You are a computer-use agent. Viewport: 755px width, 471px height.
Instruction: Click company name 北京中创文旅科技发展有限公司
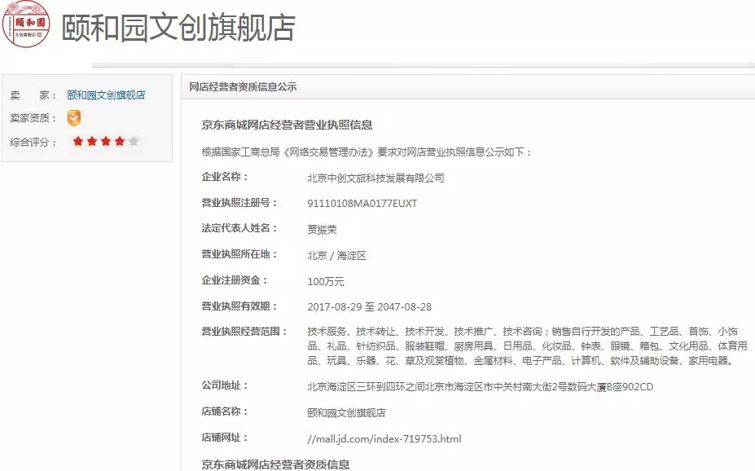pos(375,178)
